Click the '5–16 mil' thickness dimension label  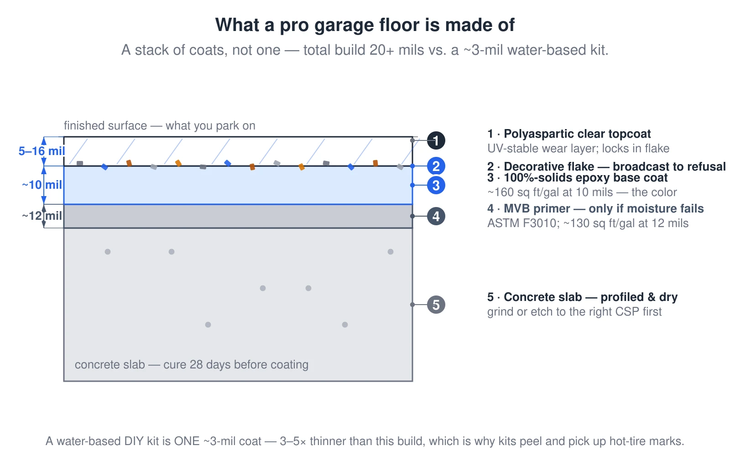[42, 151]
